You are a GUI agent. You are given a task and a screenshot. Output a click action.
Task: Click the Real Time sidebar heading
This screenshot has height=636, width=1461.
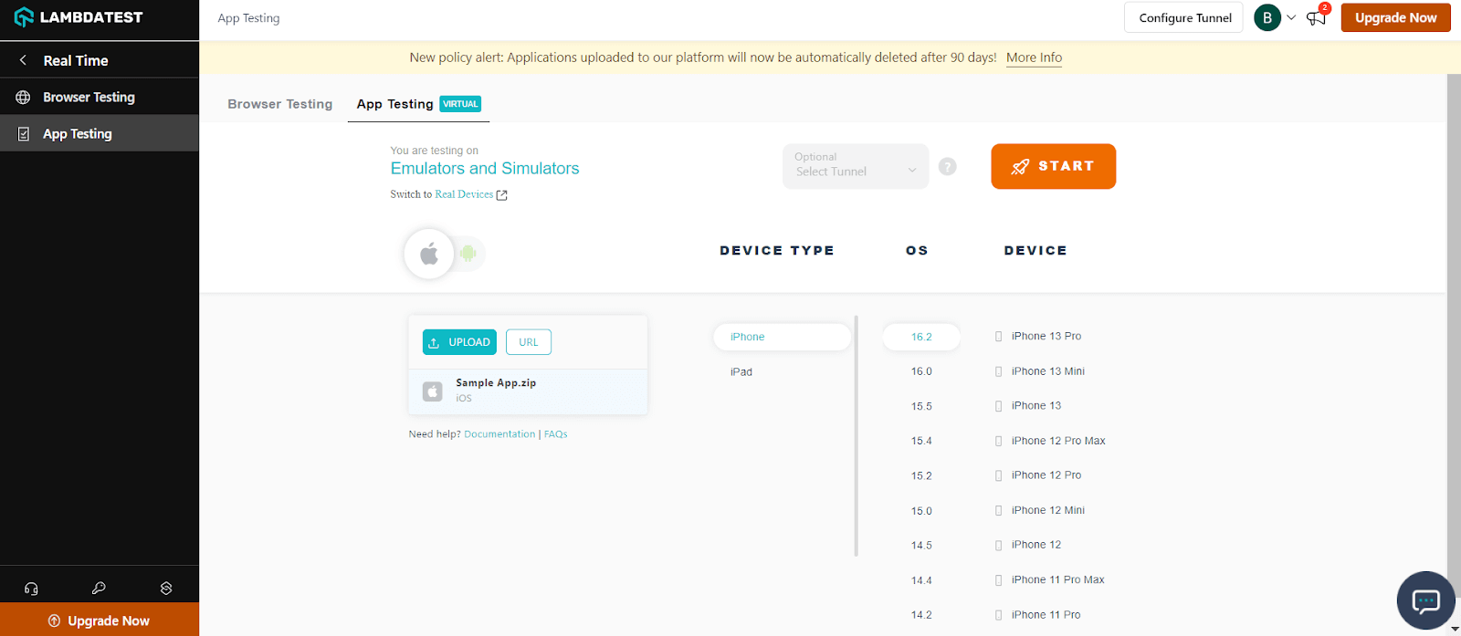coord(76,60)
